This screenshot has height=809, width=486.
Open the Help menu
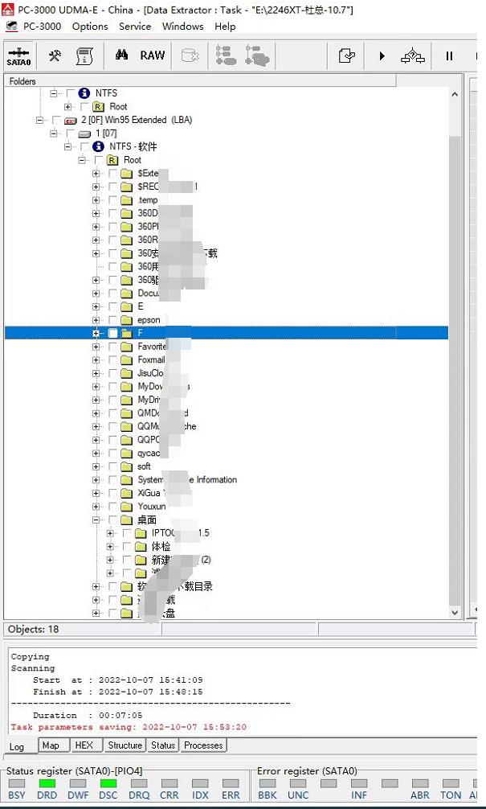pyautogui.click(x=225, y=27)
